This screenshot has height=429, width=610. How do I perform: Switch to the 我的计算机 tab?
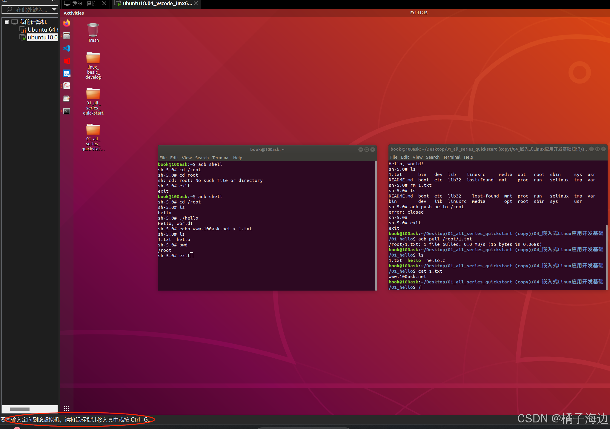(x=84, y=3)
